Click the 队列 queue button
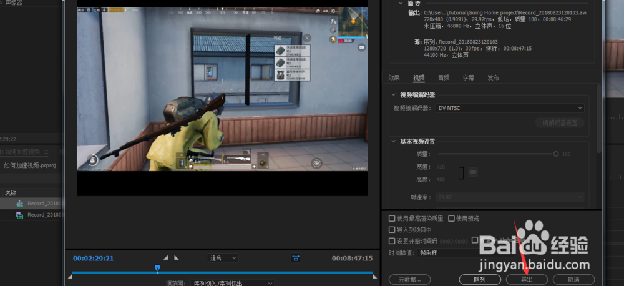The height and width of the screenshot is (286, 624). (480, 279)
